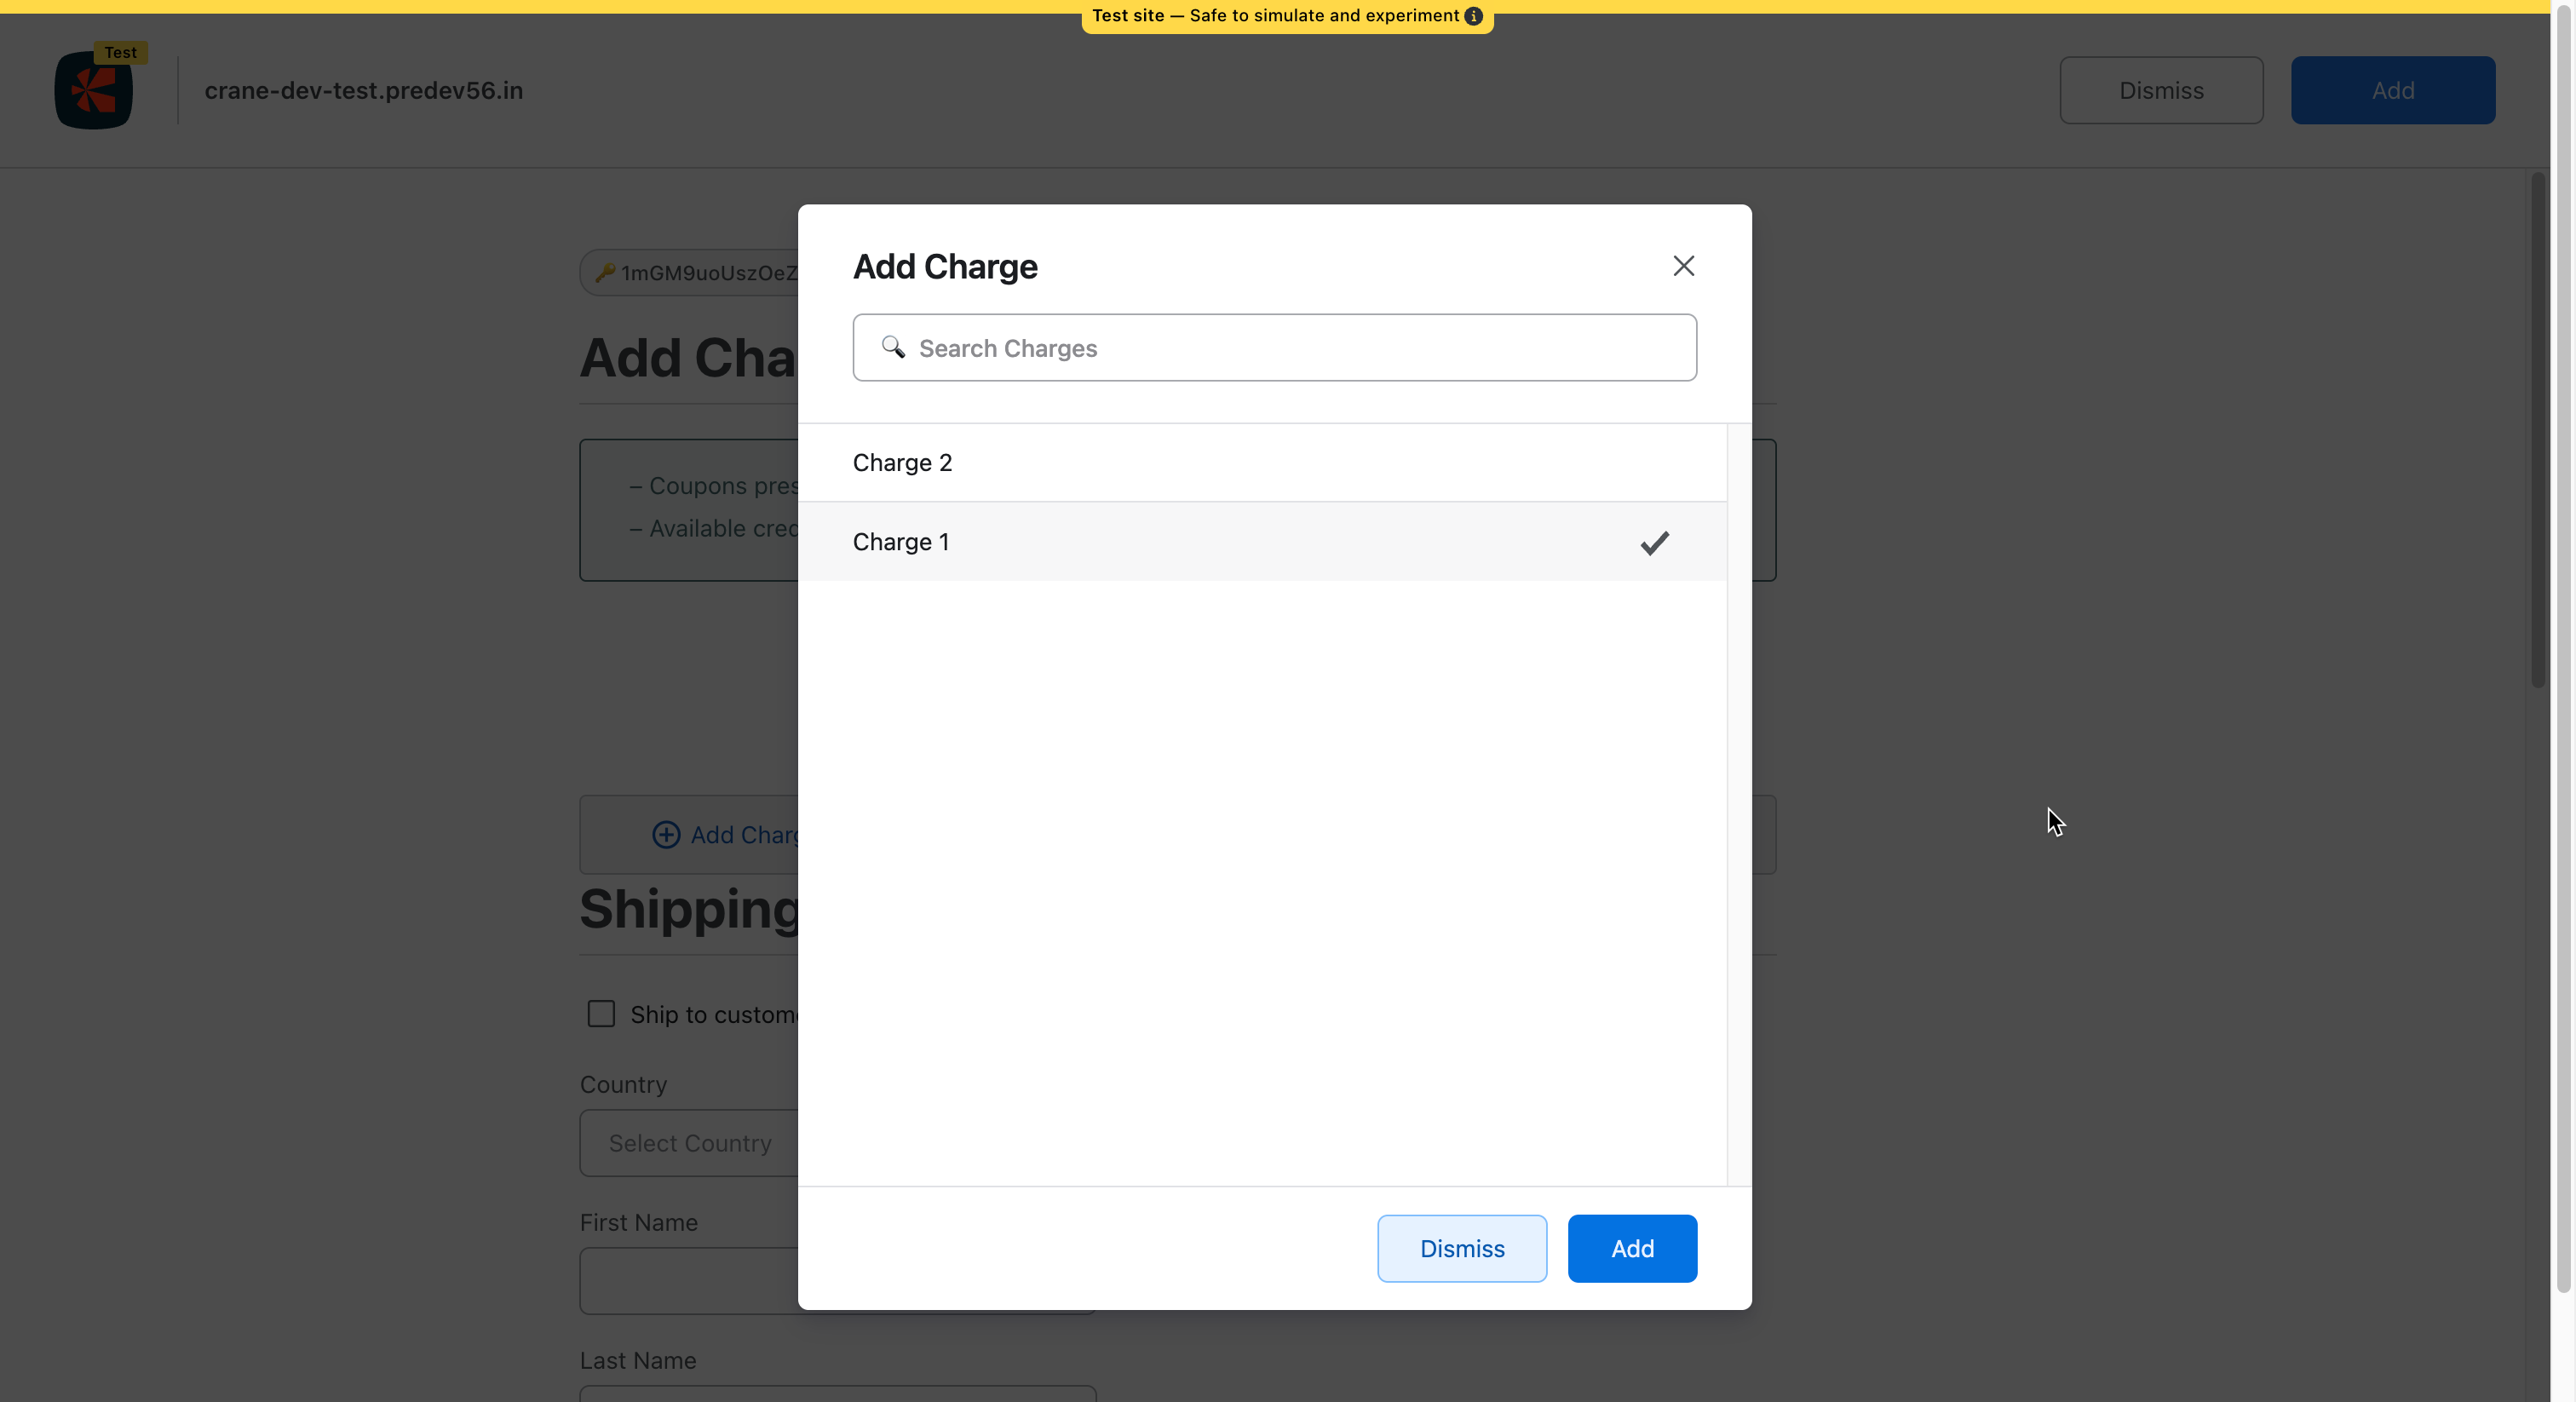Click the search magnifier icon

[x=893, y=347]
